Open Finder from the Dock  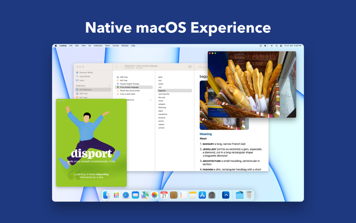click(x=106, y=195)
